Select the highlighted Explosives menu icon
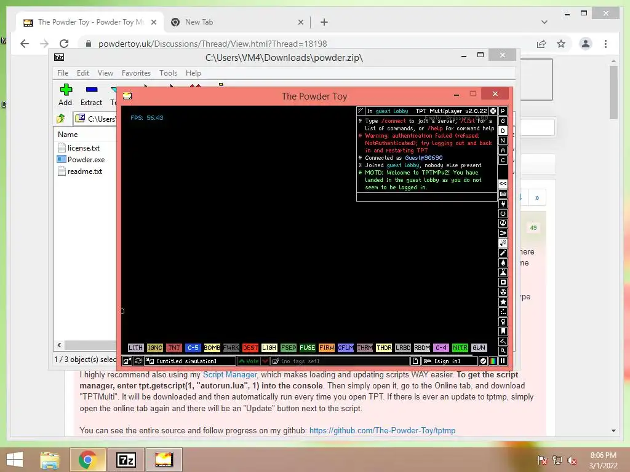Viewport: 630px width, 472px height. coord(503,243)
